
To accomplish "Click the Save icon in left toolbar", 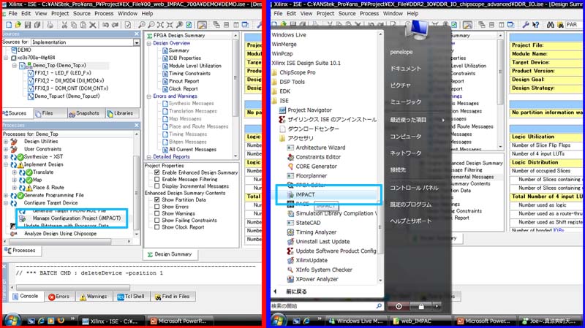I will click(27, 25).
